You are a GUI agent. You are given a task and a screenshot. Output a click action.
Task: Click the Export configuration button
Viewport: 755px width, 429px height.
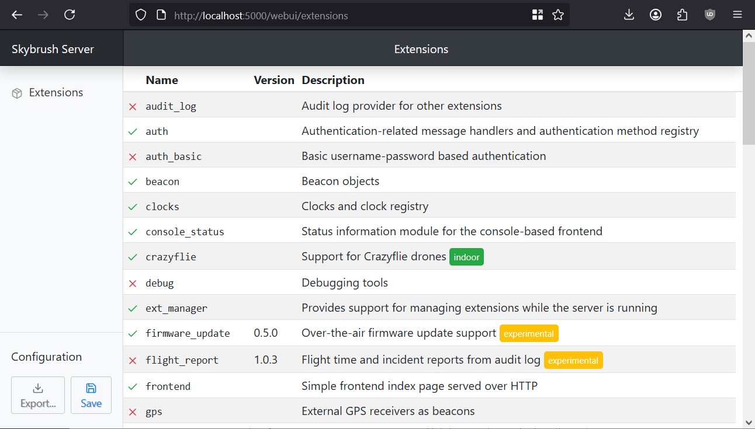pyautogui.click(x=38, y=395)
